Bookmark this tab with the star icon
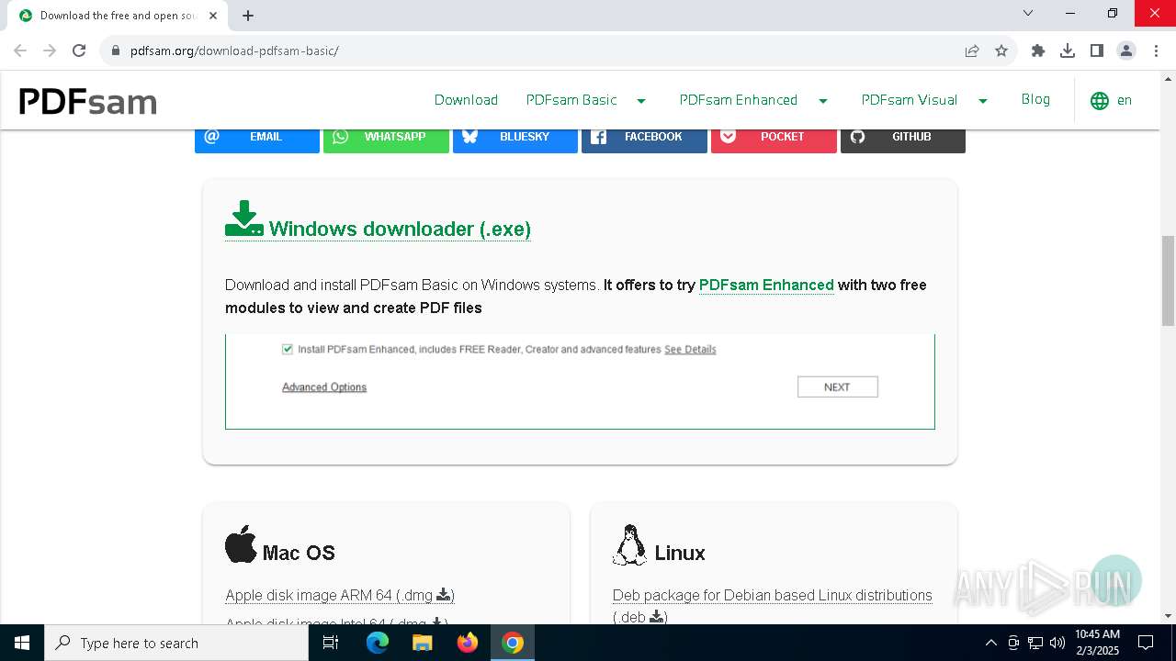The image size is (1176, 661). [x=1001, y=50]
